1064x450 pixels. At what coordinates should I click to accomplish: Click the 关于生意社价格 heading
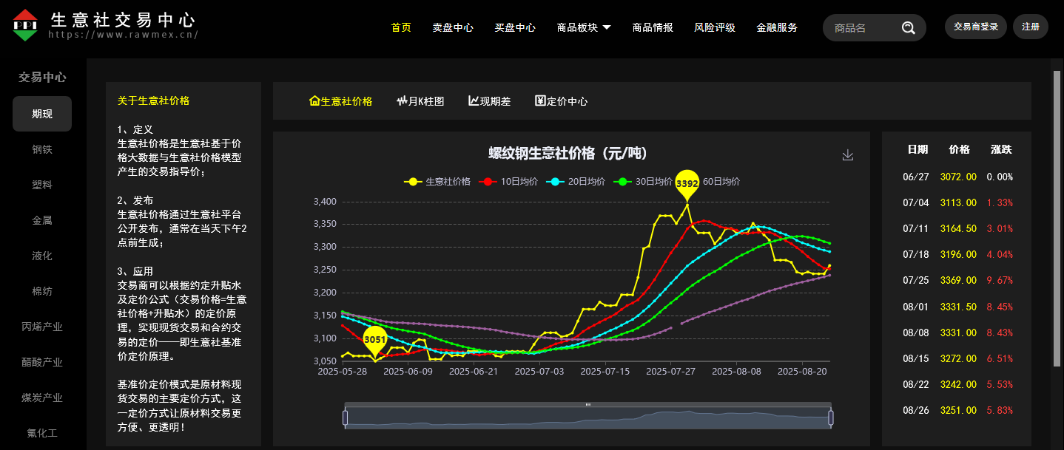click(x=153, y=100)
